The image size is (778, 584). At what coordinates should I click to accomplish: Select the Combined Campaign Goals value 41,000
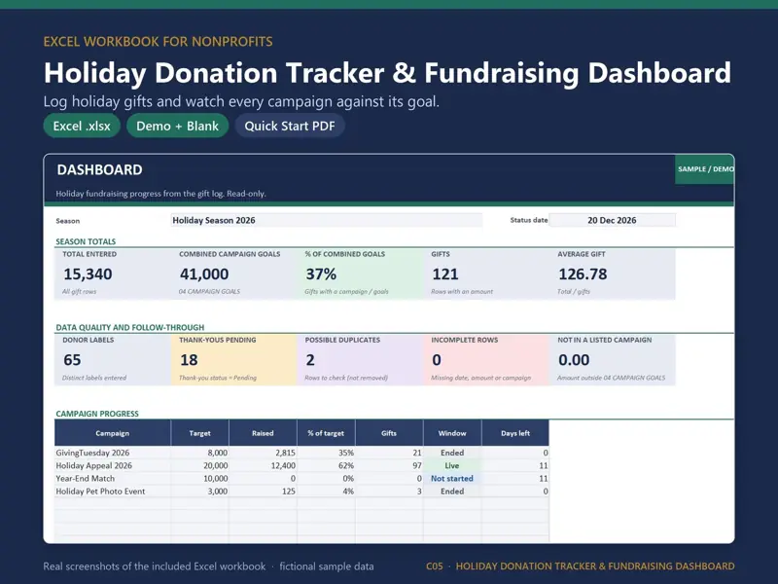[x=204, y=274]
